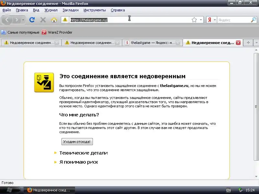Open the Вид menu
Screen dimensions: 259x194
pos(36,10)
